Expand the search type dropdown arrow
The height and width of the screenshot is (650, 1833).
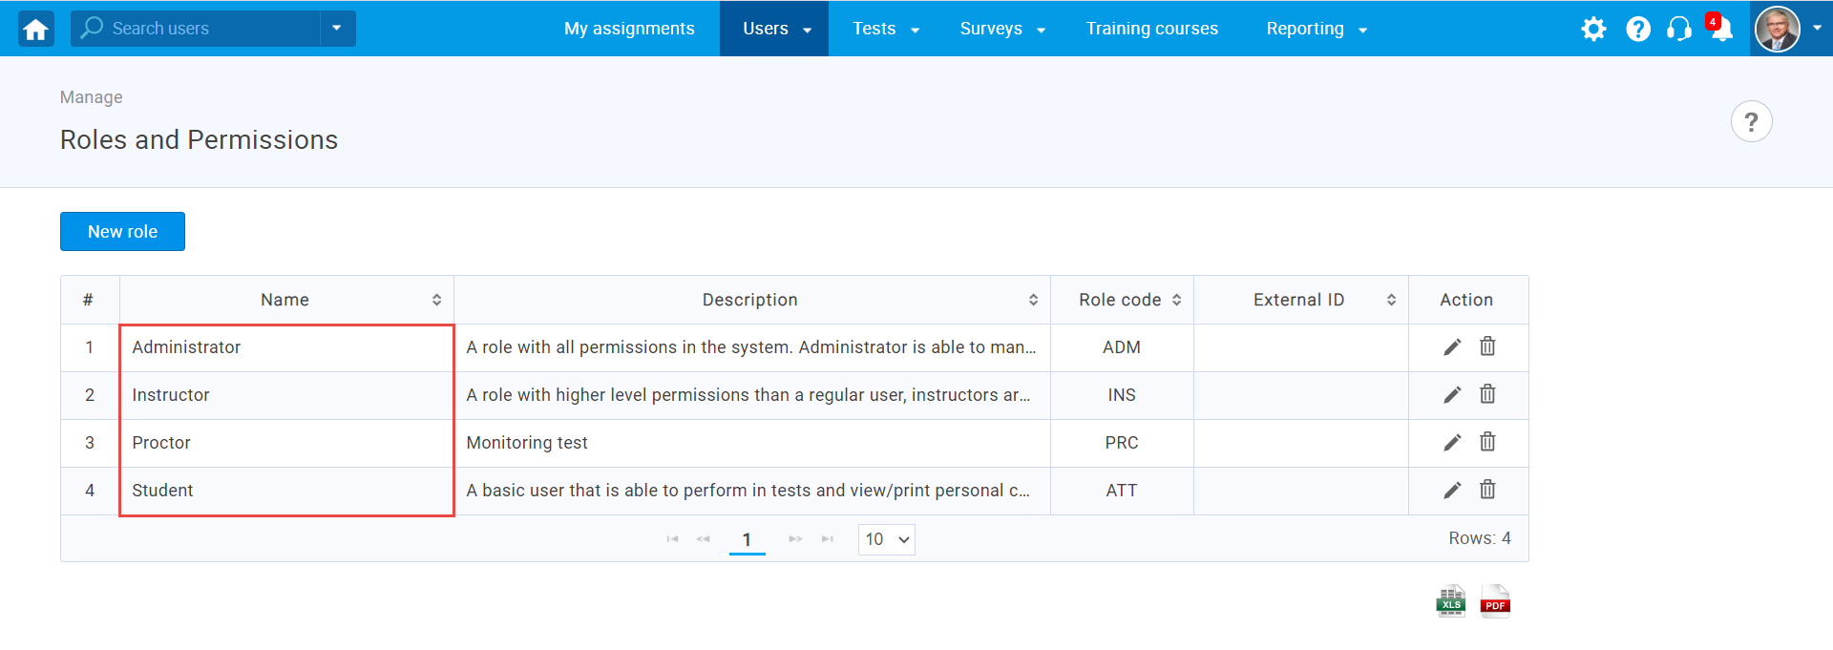click(x=337, y=29)
